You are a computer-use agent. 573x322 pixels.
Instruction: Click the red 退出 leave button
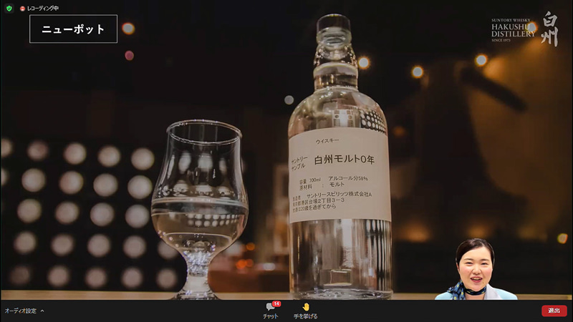pos(554,311)
